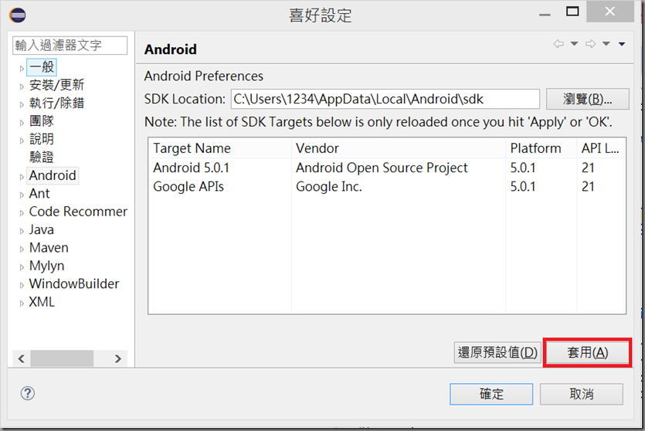Open the forward history dropdown arrow
645x431 pixels.
click(606, 45)
